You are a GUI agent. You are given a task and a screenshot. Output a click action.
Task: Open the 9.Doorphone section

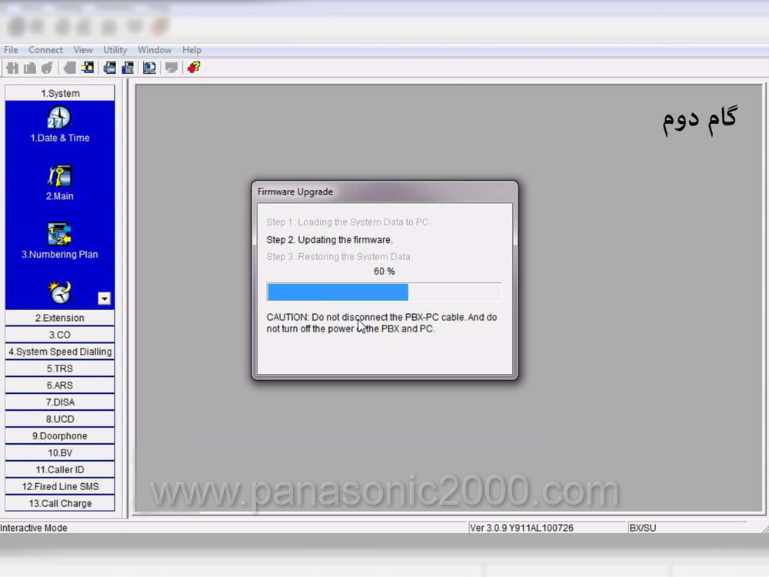pyautogui.click(x=60, y=436)
